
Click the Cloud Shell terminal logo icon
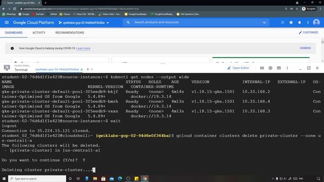7,68
